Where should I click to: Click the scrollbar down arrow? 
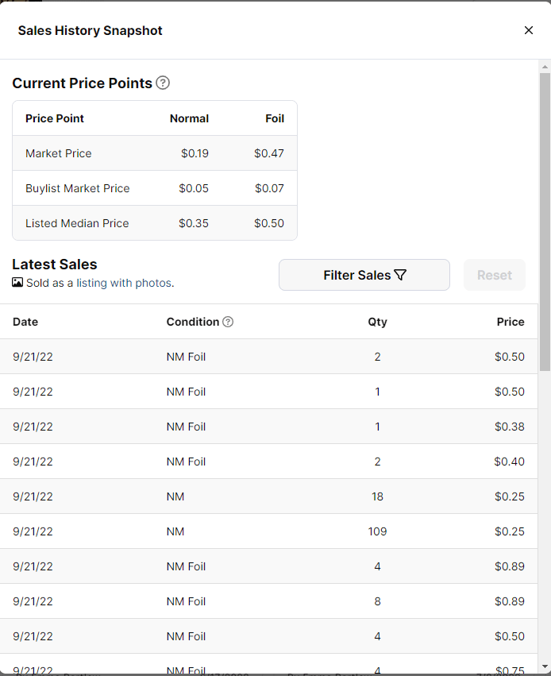tap(545, 666)
